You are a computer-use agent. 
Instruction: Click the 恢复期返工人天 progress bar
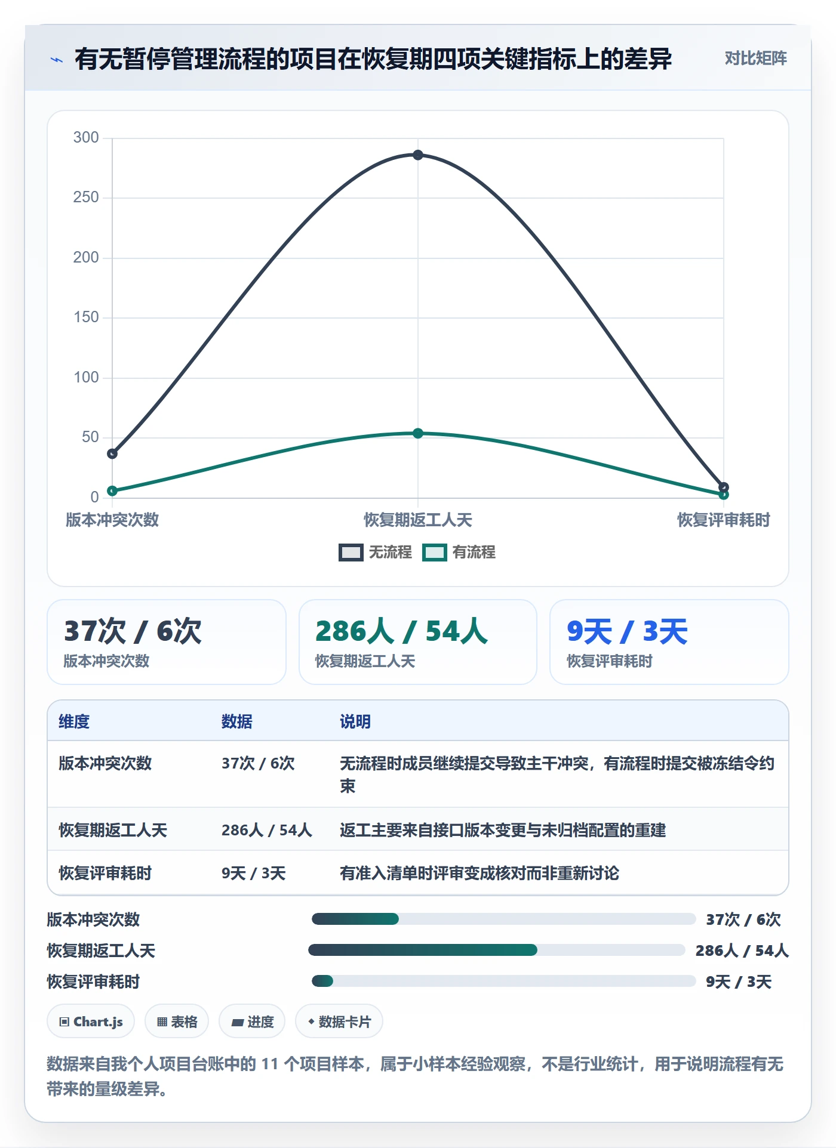497,950
